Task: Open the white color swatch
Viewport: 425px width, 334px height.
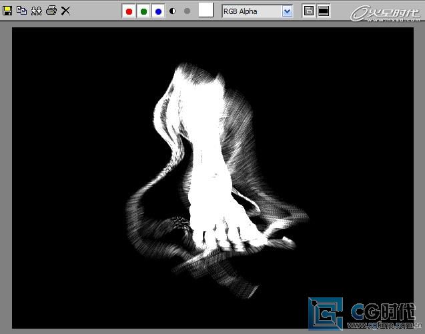Action: 206,10
